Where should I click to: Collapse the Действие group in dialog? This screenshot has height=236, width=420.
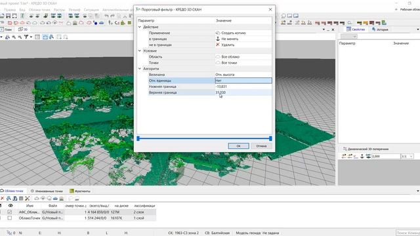[x=140, y=27]
